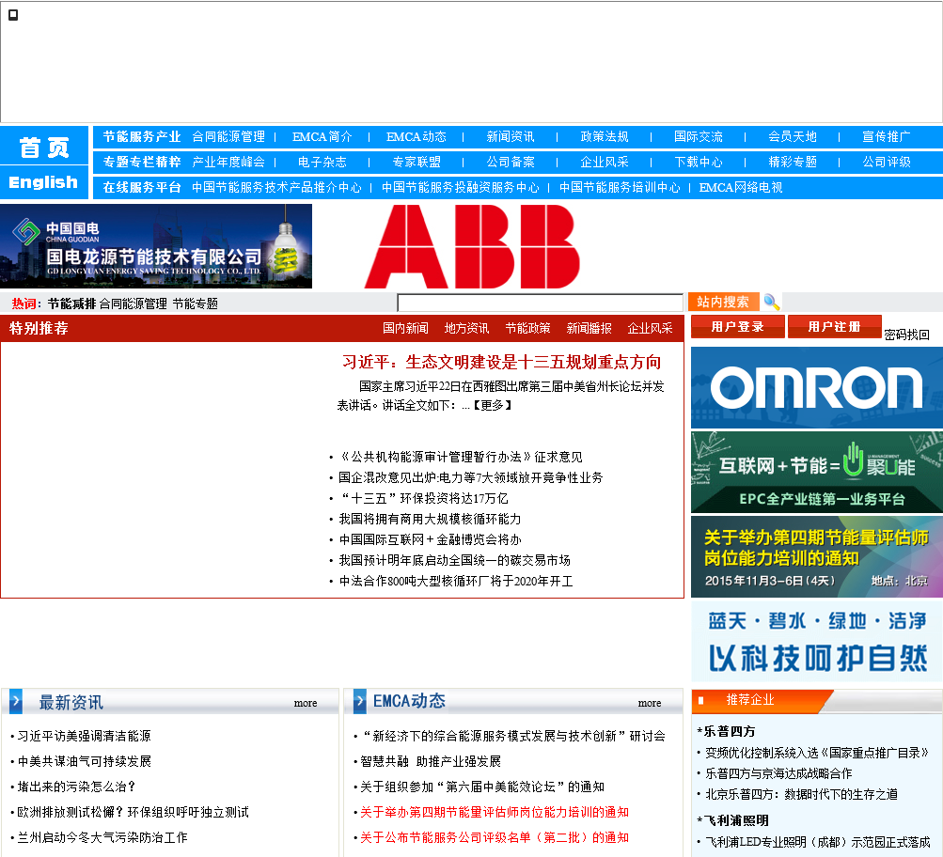Open "十三五"环保投资将达17万亿 article
The height and width of the screenshot is (857, 943).
[423, 498]
